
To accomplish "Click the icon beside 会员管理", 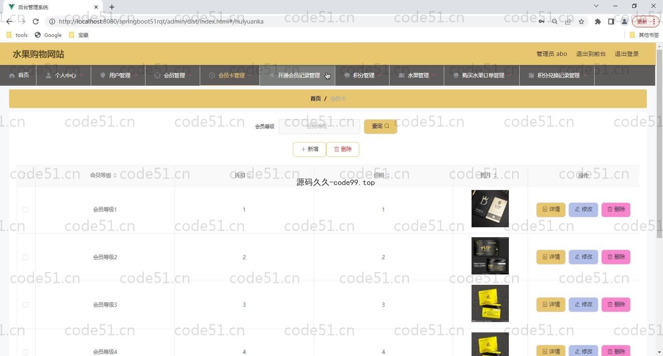I will [157, 75].
